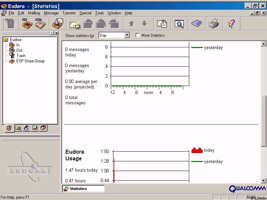Viewport: 267px width, 200px height.
Task: Go to previous message with up arrow
Action: coord(131,23)
